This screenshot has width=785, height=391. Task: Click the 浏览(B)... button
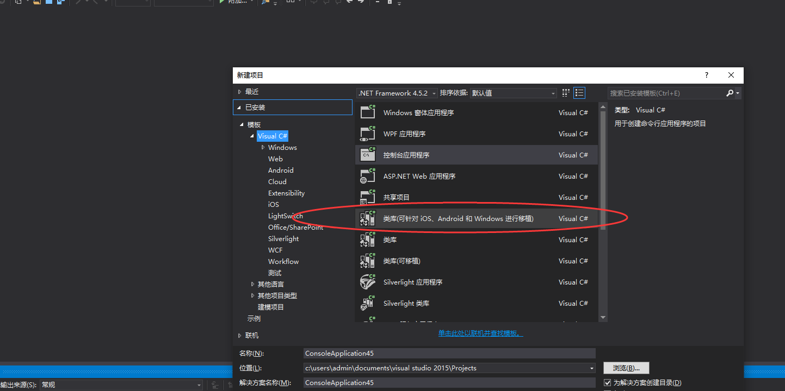[626, 368]
